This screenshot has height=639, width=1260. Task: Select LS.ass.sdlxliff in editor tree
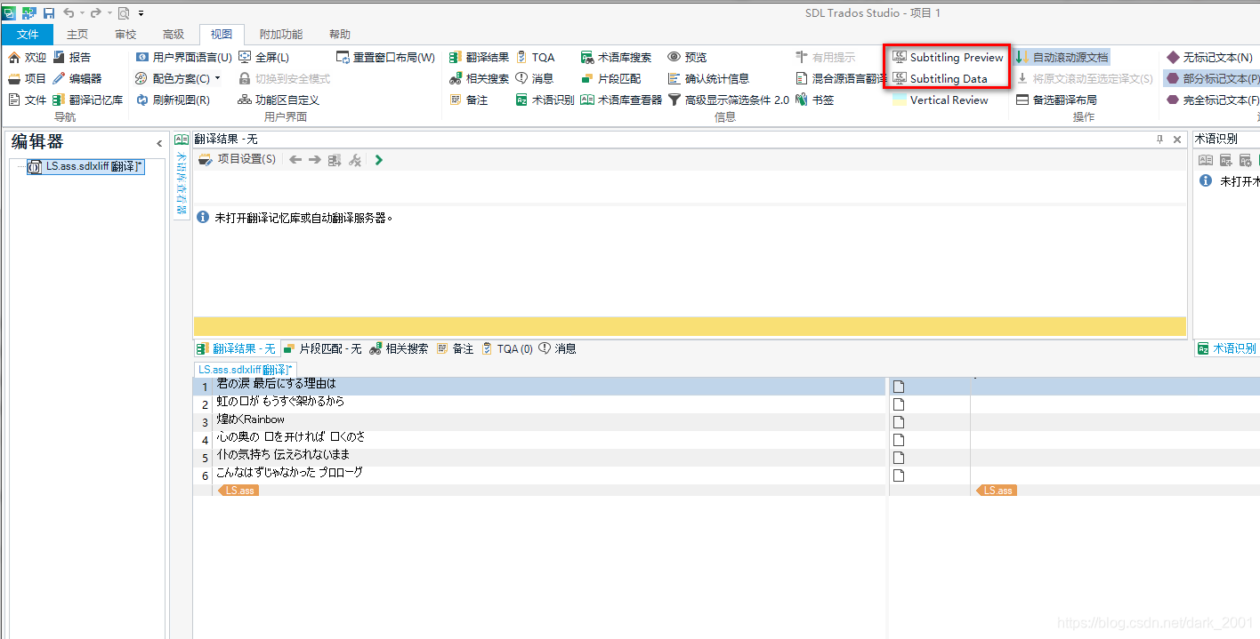(85, 166)
